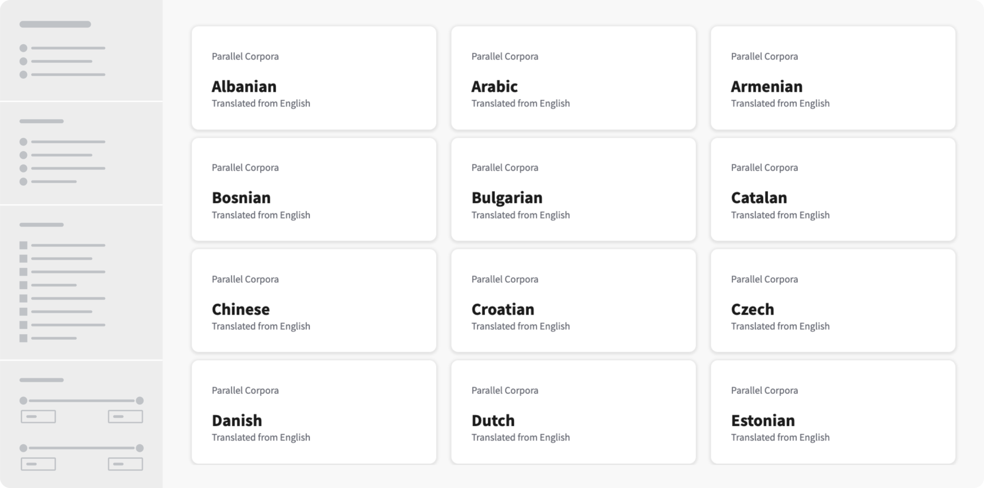Screen dimensions: 984x488
Task: Enable the fourth checkbox filter option
Action: [x=23, y=285]
